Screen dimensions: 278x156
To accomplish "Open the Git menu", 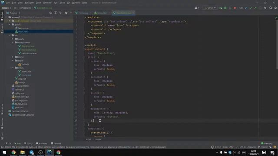I will coord(69,3).
